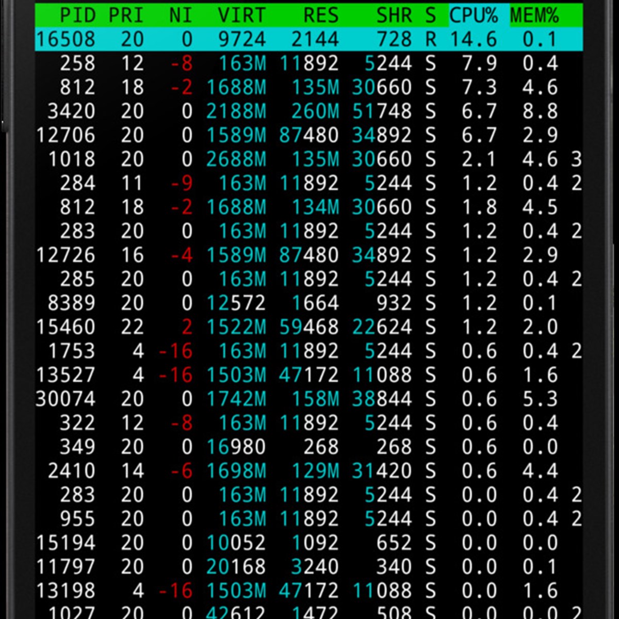Click the highlighted CPU% column header

click(x=474, y=15)
